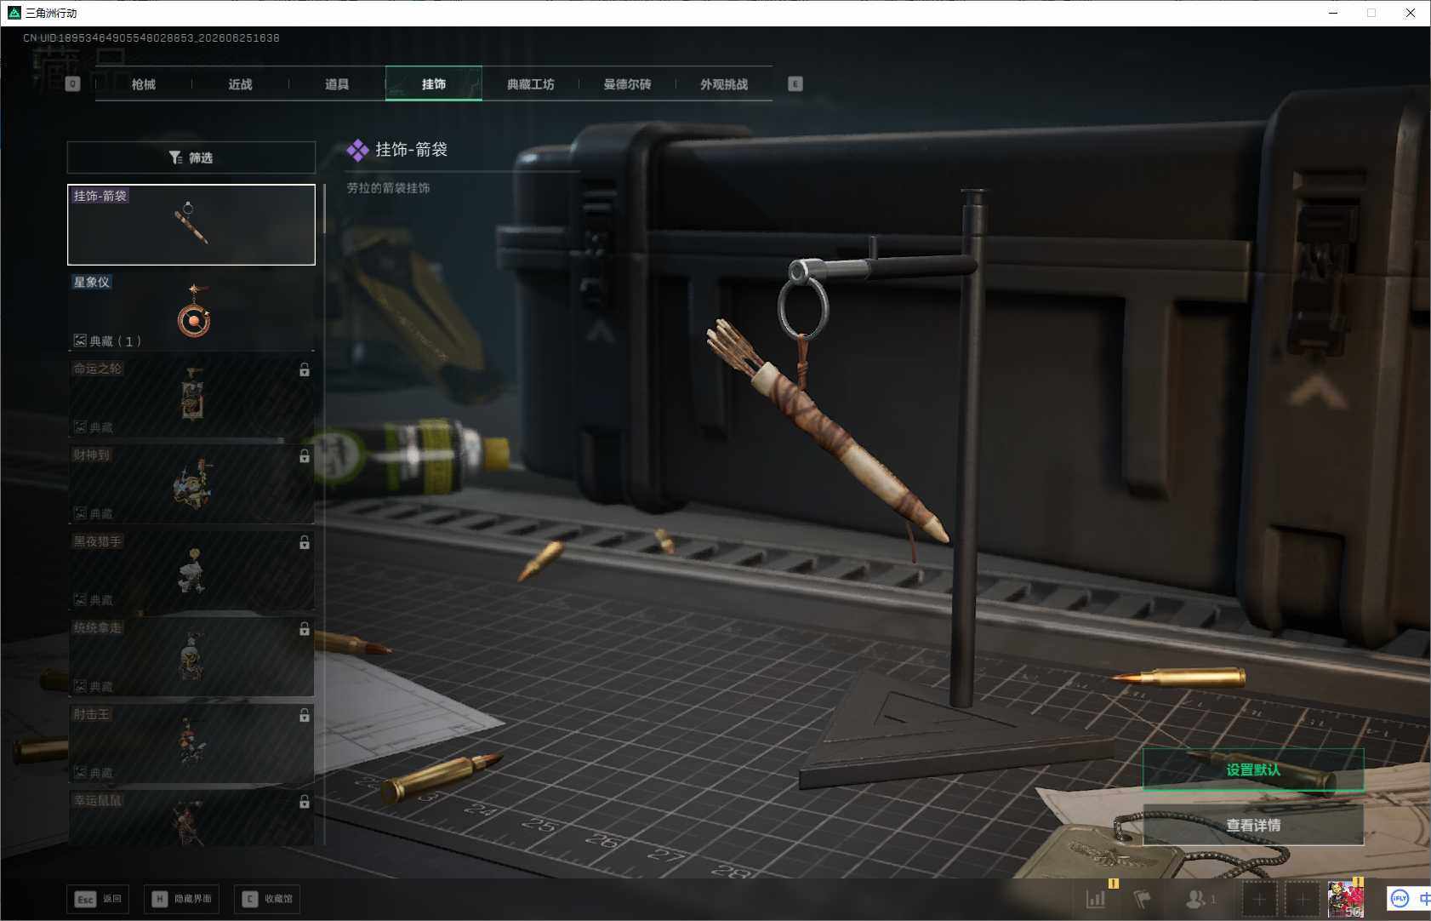Click the 查看详情 button
This screenshot has width=1431, height=921.
[1253, 825]
